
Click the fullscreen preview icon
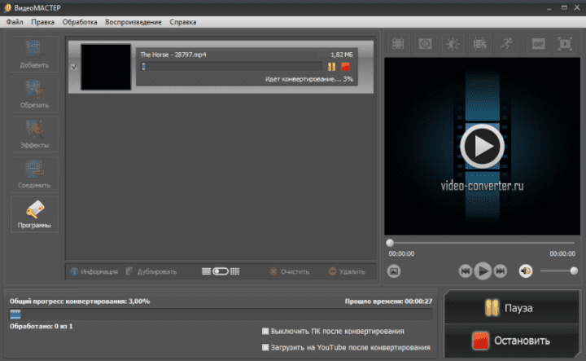(565, 44)
